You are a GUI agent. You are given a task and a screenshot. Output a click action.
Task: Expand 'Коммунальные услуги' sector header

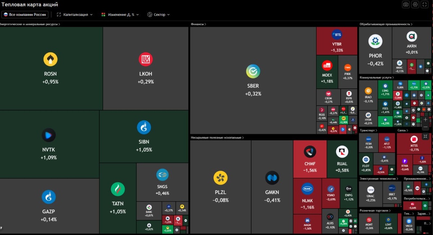click(x=377, y=77)
